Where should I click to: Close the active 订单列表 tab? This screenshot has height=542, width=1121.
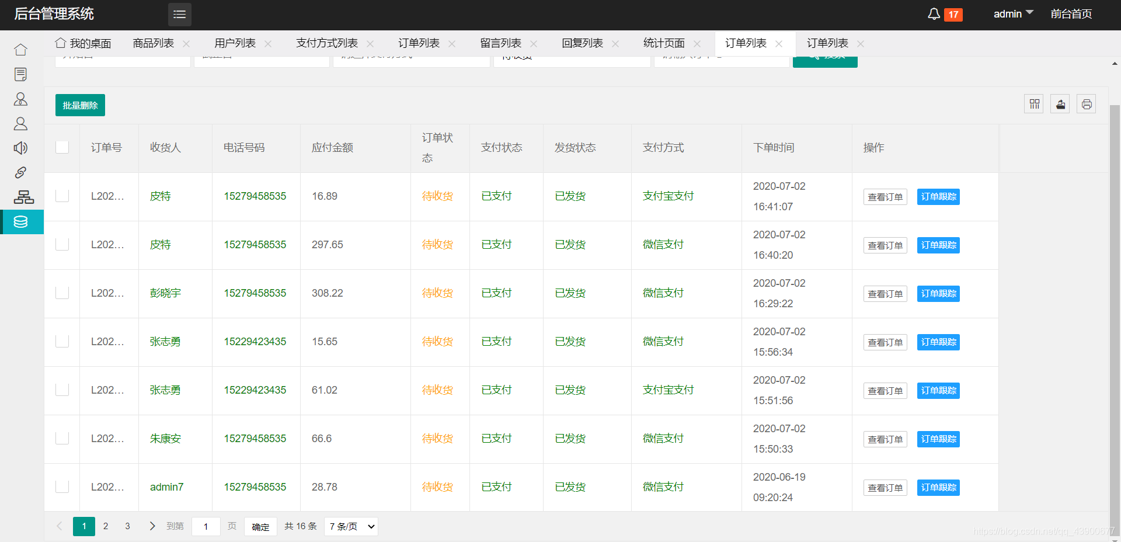779,44
